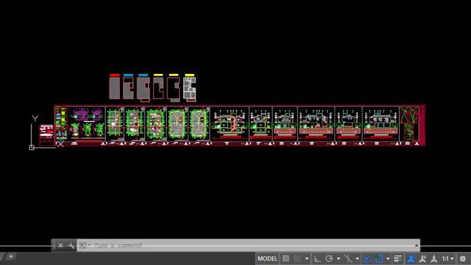This screenshot has height=265, width=471.
Task: Open command line customize wrench
Action: tap(71, 245)
